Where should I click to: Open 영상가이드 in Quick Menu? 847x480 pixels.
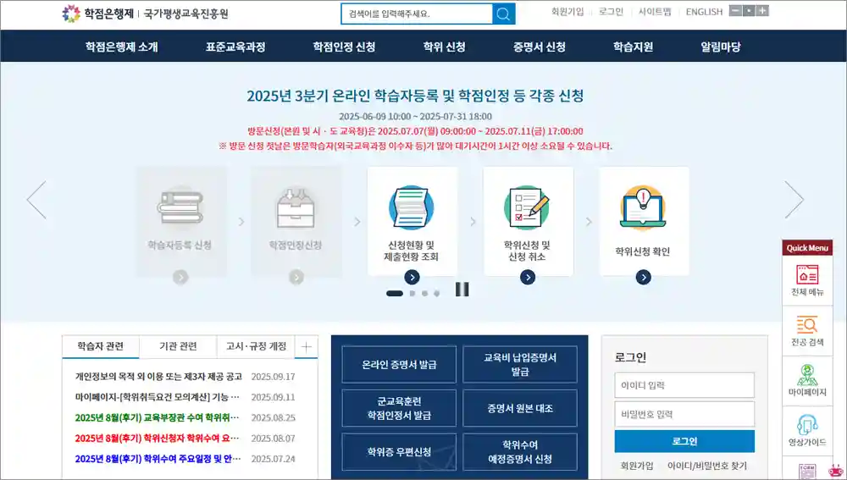coord(805,431)
